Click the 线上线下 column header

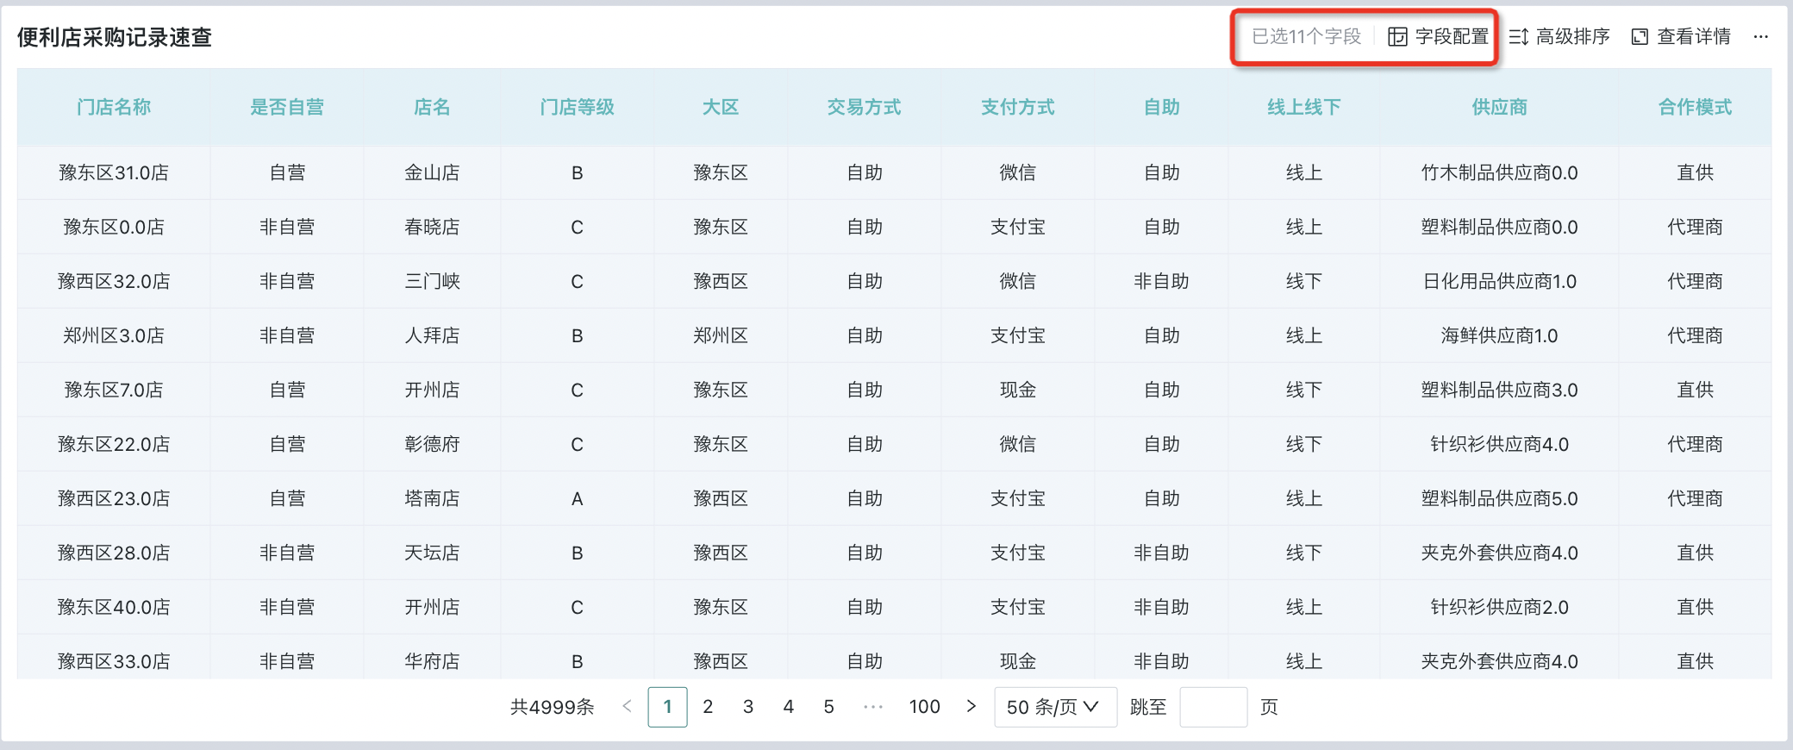(x=1304, y=107)
